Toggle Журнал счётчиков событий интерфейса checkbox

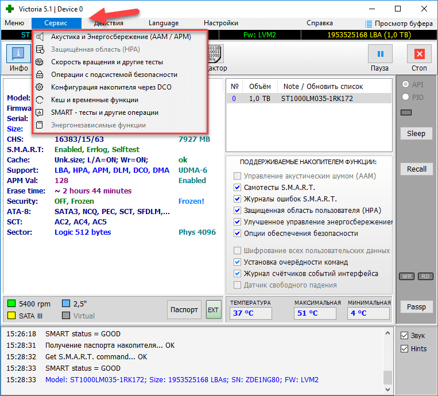click(x=237, y=273)
